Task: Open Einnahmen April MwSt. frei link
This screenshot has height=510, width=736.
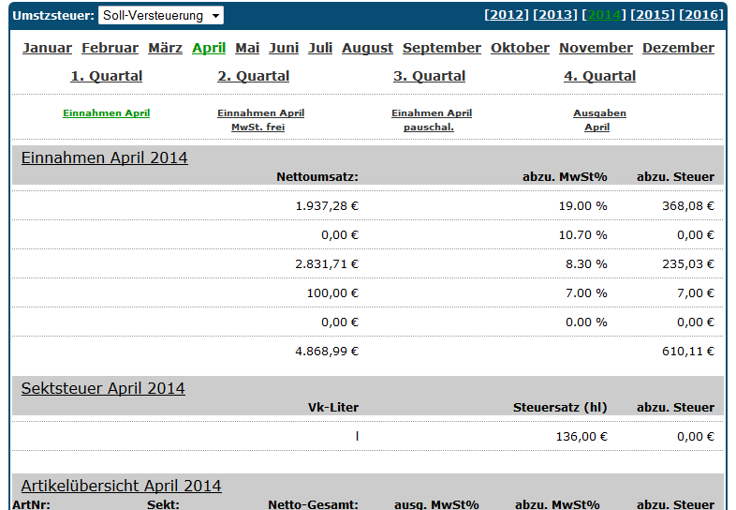Action: tap(260, 120)
